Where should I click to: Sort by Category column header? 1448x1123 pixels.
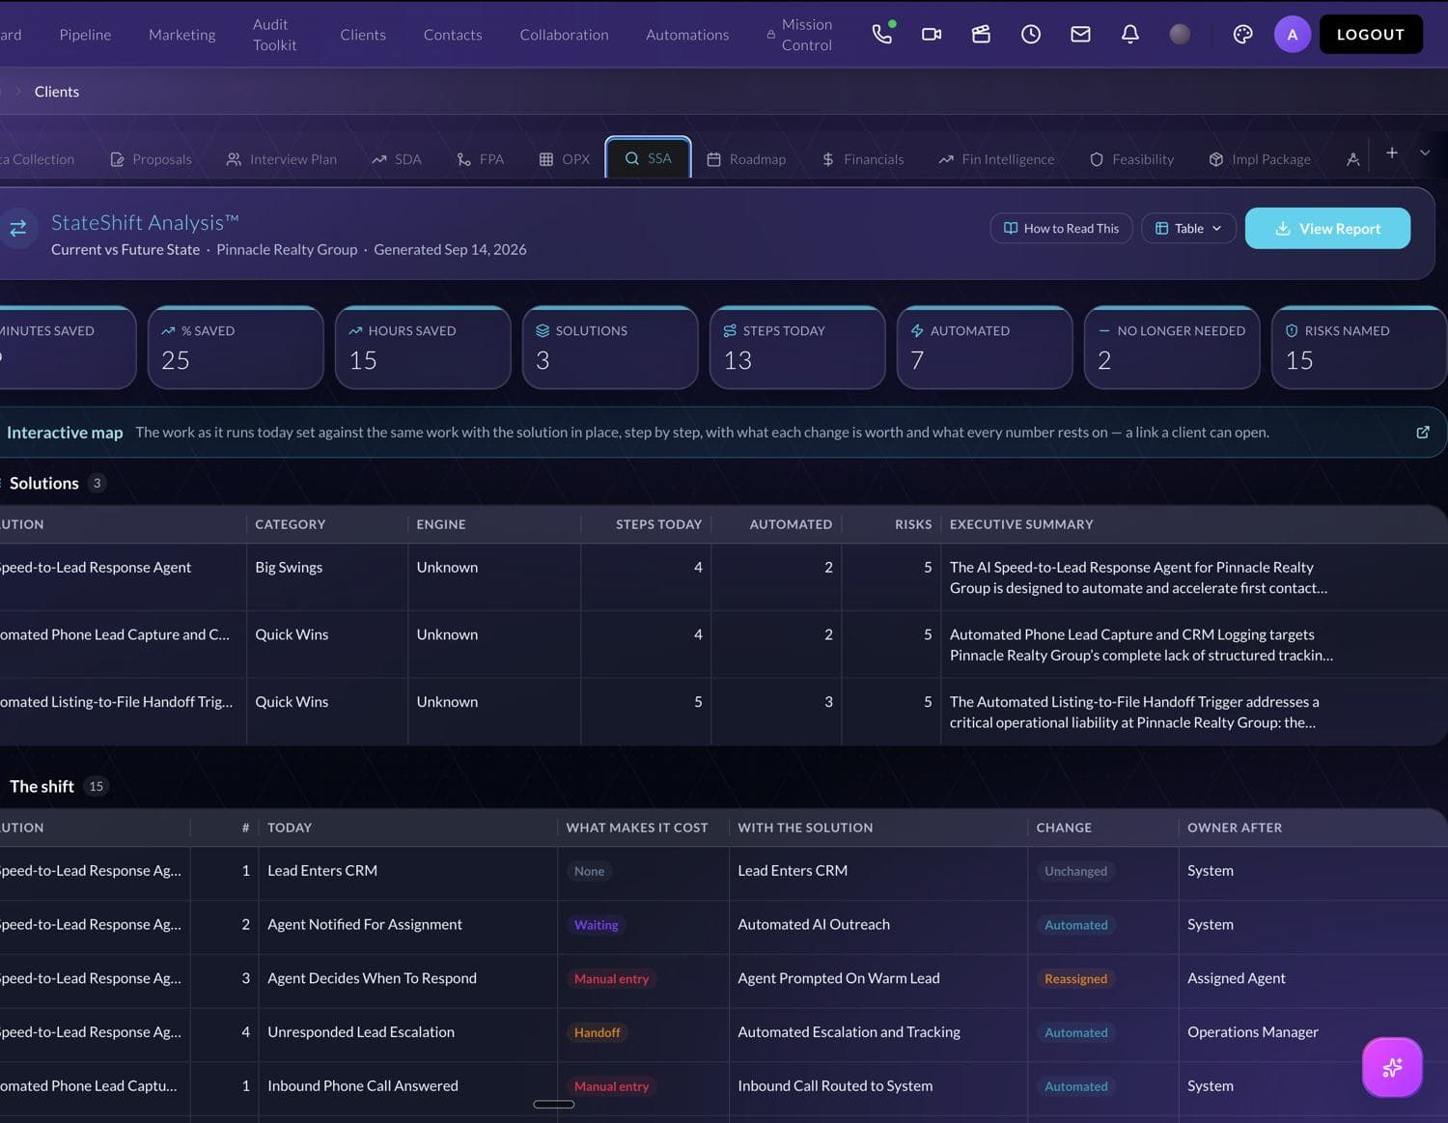coord(290,524)
